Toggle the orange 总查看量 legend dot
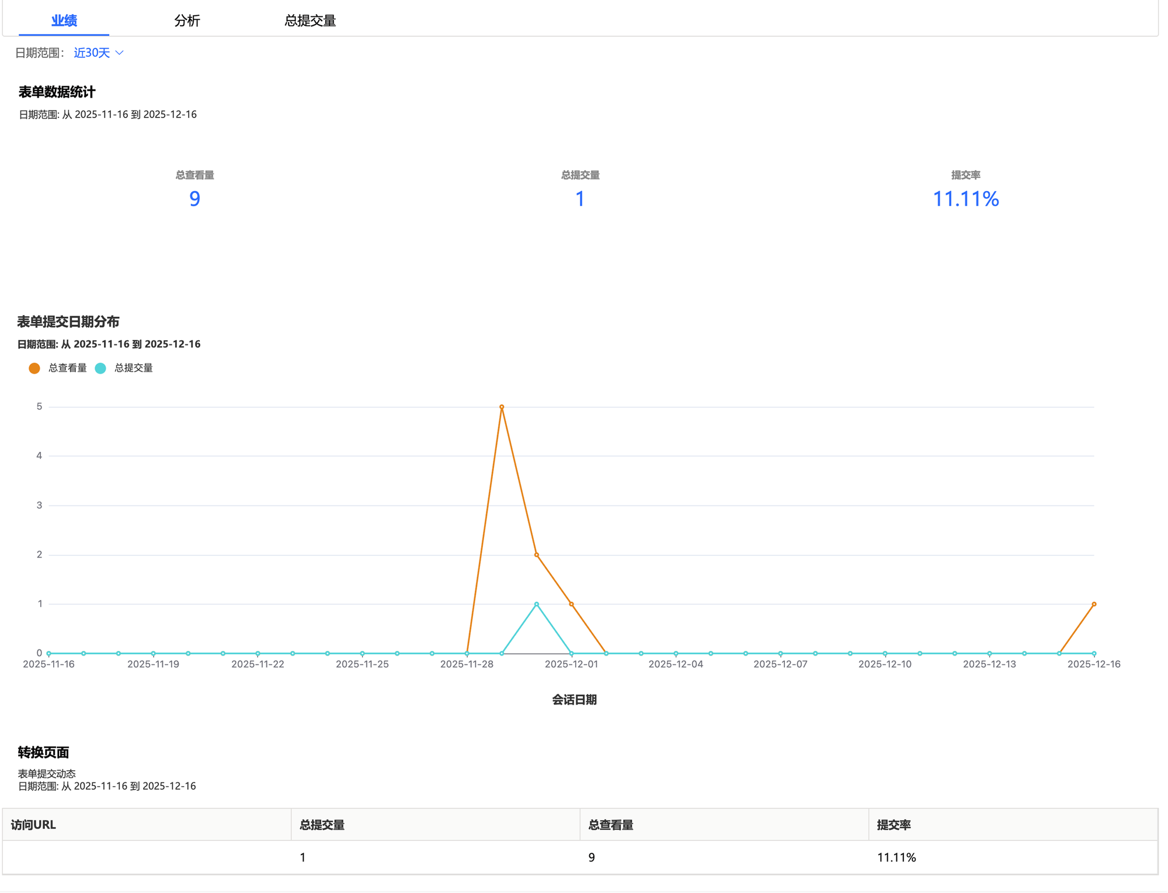 pos(34,368)
